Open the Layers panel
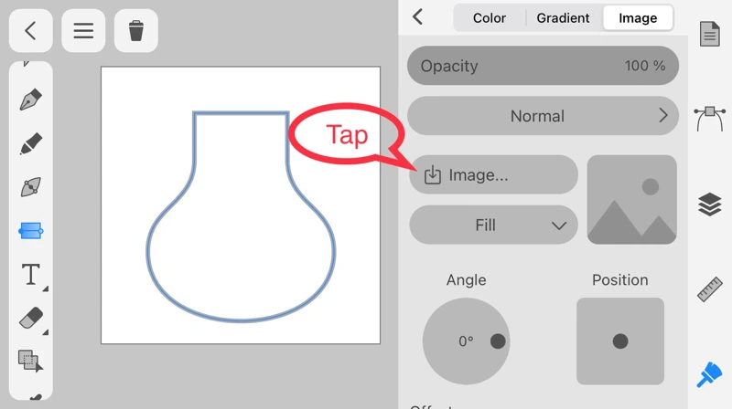Screen dimensions: 732x409 pos(710,204)
